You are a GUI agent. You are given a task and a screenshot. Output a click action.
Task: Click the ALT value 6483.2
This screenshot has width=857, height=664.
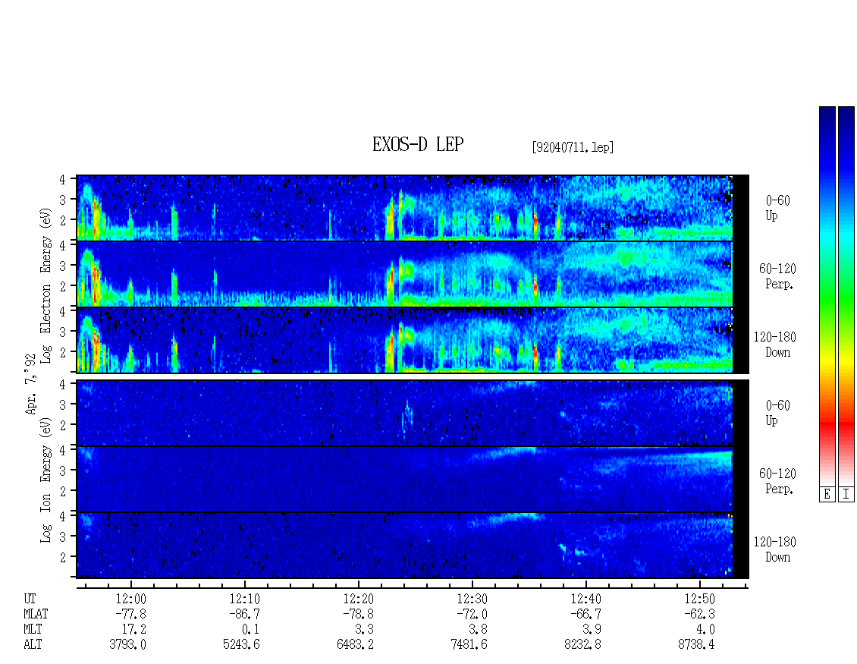coord(355,644)
